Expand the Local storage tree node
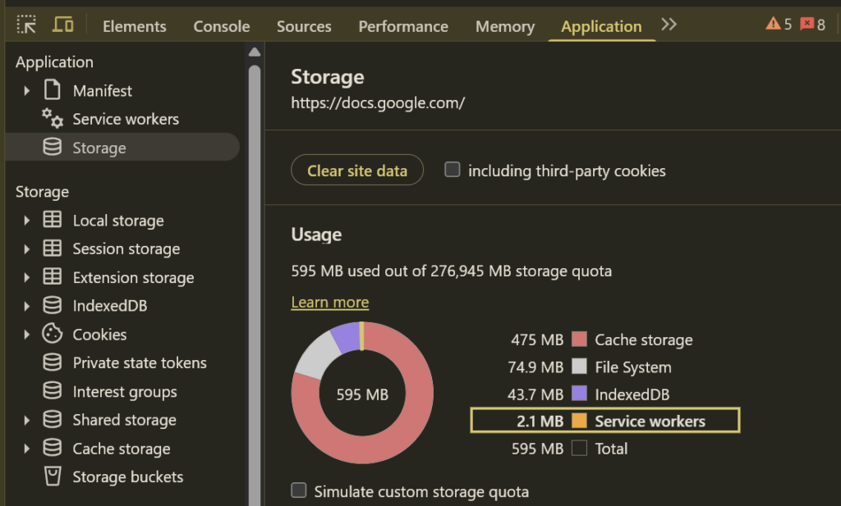The image size is (841, 506). coord(27,221)
